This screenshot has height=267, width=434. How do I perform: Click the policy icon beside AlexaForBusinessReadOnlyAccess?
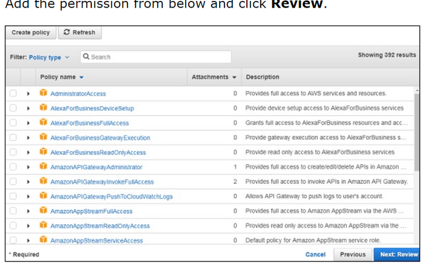click(x=43, y=152)
